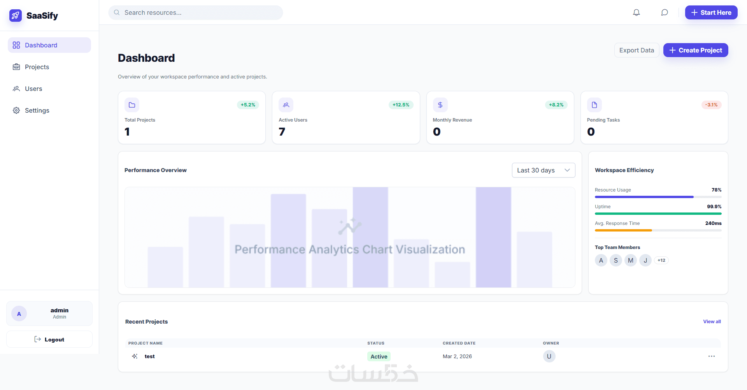This screenshot has width=747, height=390.
Task: Click the search magnifier icon
Action: (117, 12)
